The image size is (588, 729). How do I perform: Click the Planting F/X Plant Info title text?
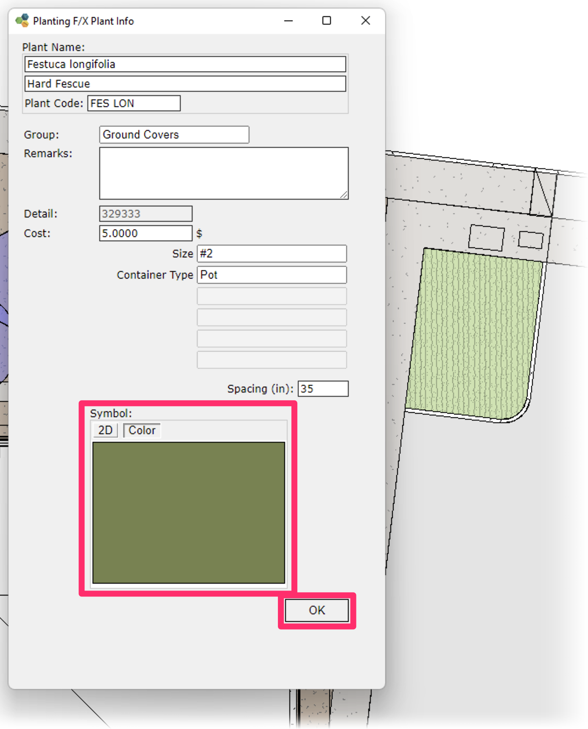[x=84, y=21]
